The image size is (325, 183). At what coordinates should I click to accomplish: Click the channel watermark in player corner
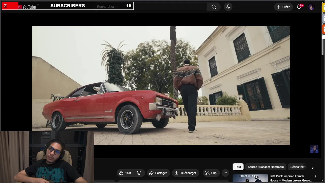click(x=314, y=149)
